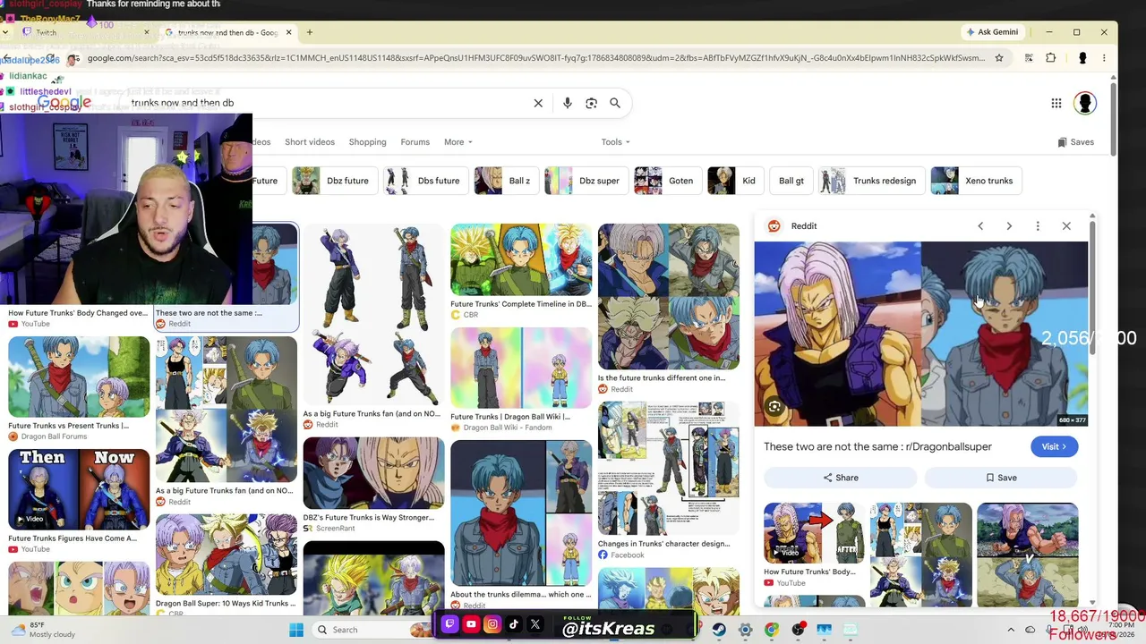Open the Chrome three-dot menu
1146x644 pixels.
(1104, 58)
